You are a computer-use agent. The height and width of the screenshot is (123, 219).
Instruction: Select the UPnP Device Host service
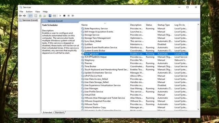(134, 76)
